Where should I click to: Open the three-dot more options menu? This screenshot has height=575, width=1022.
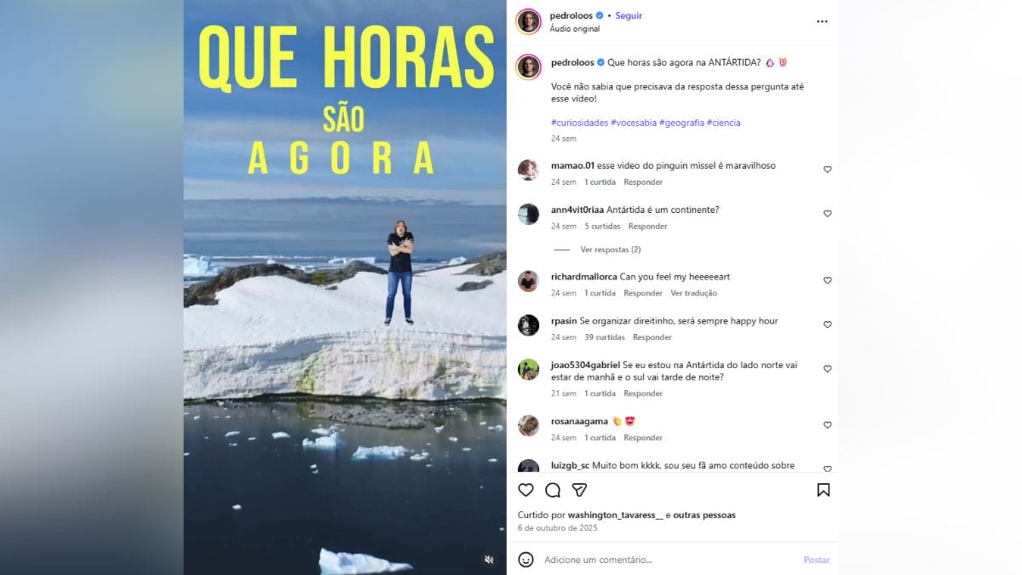coord(822,21)
